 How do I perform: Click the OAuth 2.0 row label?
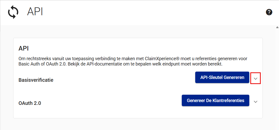30,103
